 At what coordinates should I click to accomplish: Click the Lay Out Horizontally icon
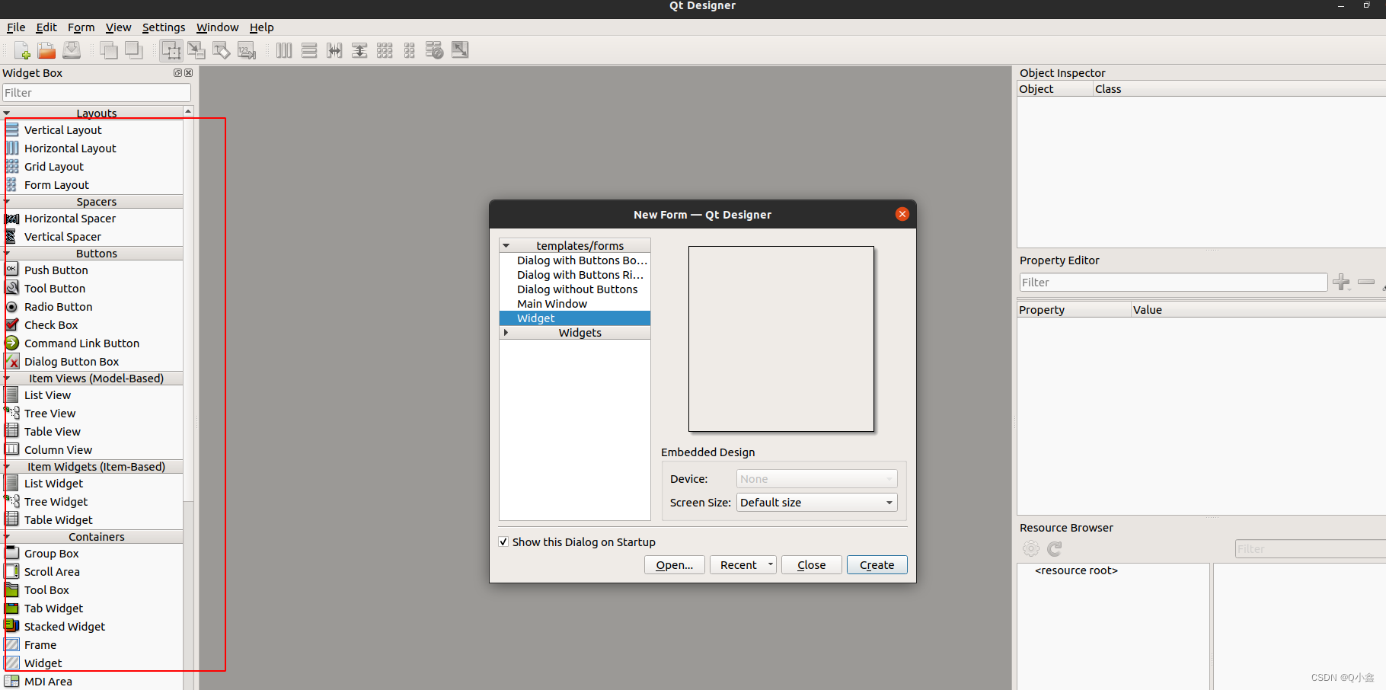pos(284,50)
